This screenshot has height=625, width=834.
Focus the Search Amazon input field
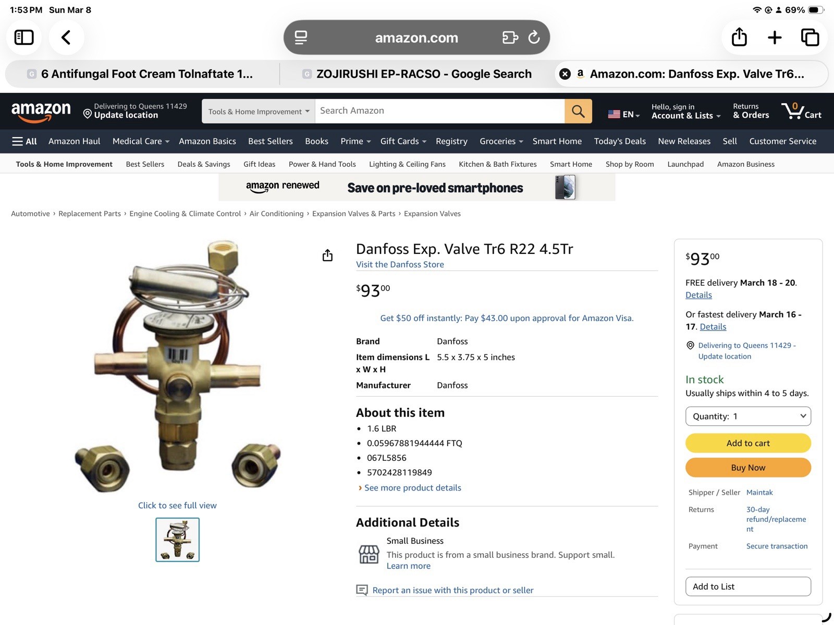[439, 111]
